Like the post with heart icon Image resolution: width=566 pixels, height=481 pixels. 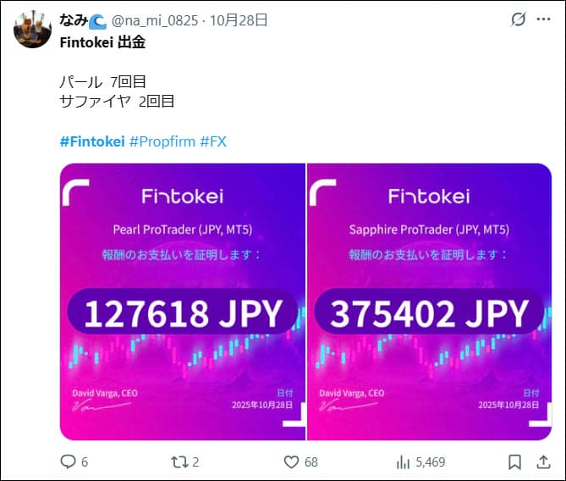(291, 462)
